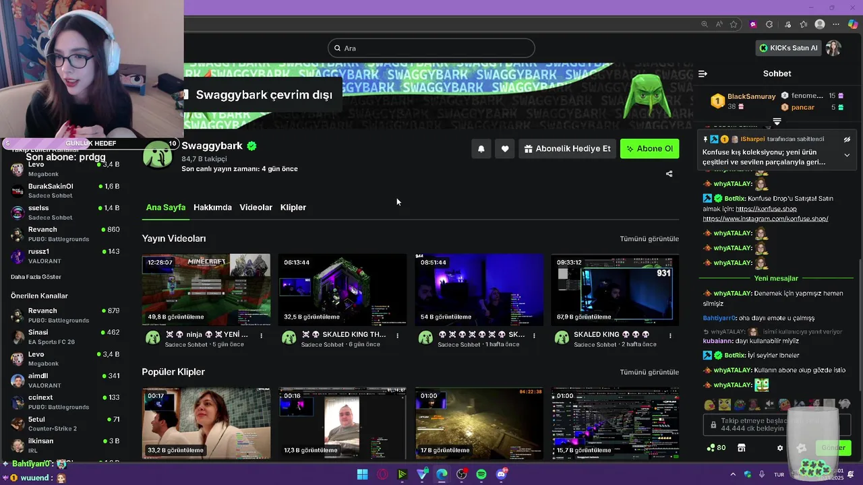Open Spotify from taskbar
The width and height of the screenshot is (863, 485).
coord(481,474)
